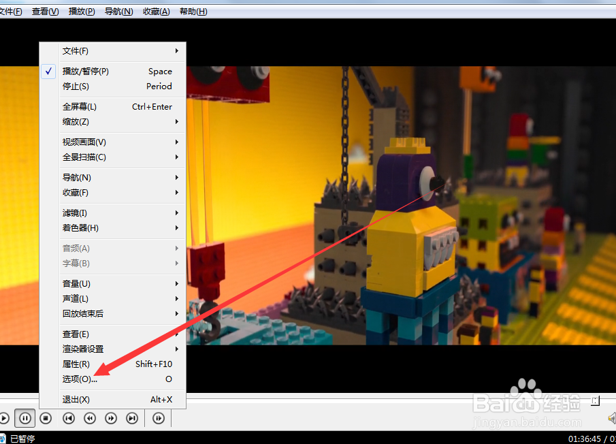Screen dimensions: 616x444
Task: Choose 退出(X) to exit player
Action: point(113,399)
